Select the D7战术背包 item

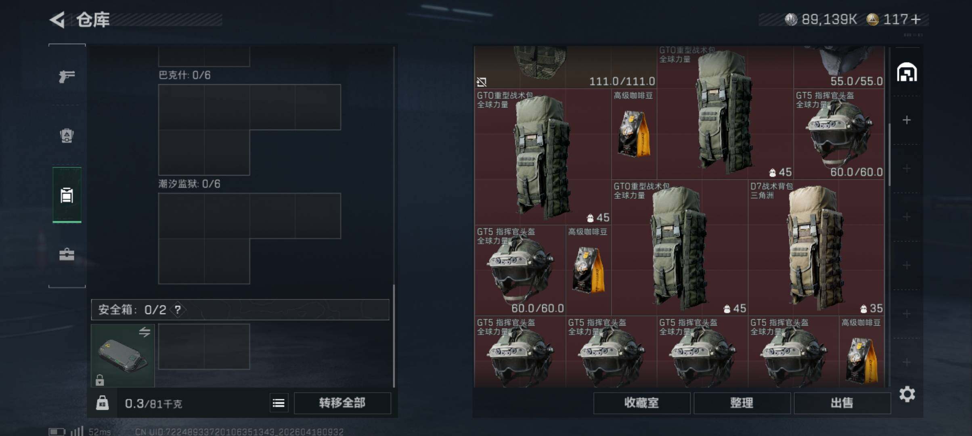point(816,247)
